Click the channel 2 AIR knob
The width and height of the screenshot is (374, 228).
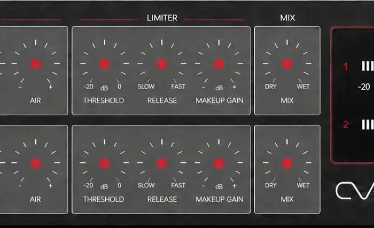click(x=36, y=163)
